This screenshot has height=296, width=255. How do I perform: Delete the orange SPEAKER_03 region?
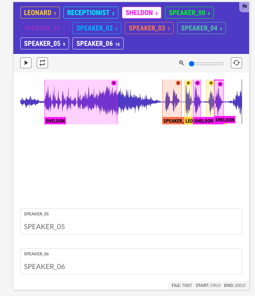click(x=178, y=83)
